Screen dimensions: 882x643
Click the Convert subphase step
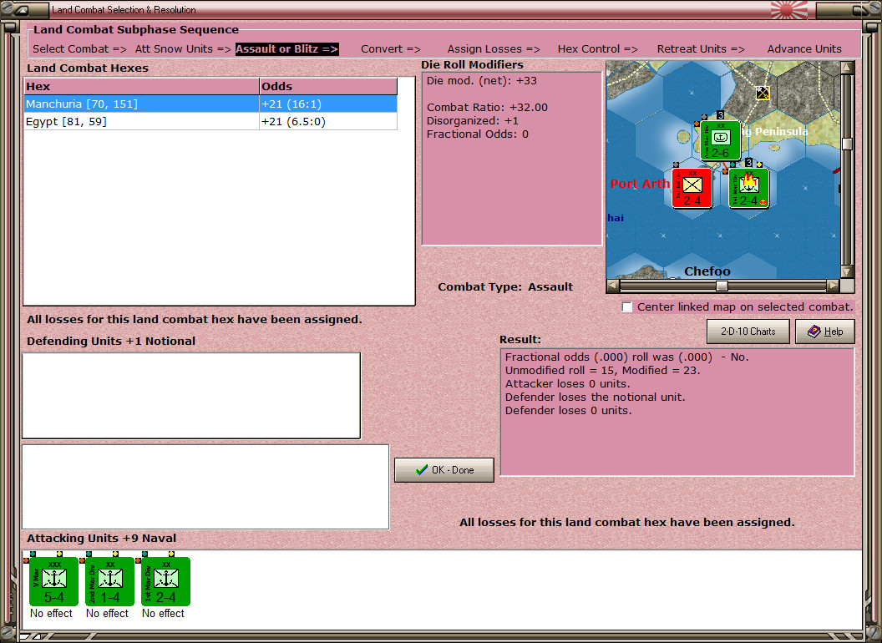(390, 49)
